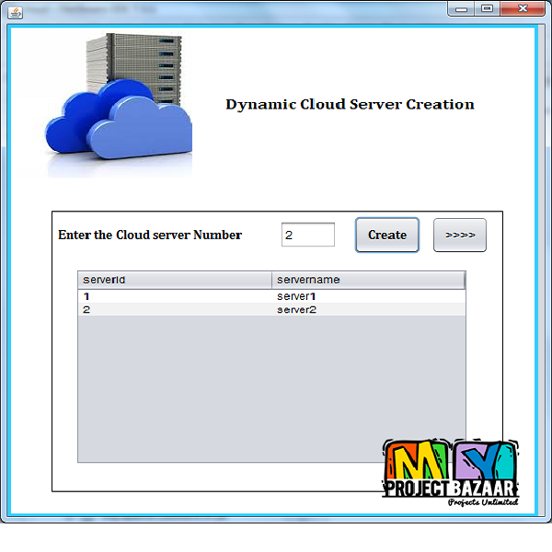Click the >>>> next button

(x=459, y=235)
